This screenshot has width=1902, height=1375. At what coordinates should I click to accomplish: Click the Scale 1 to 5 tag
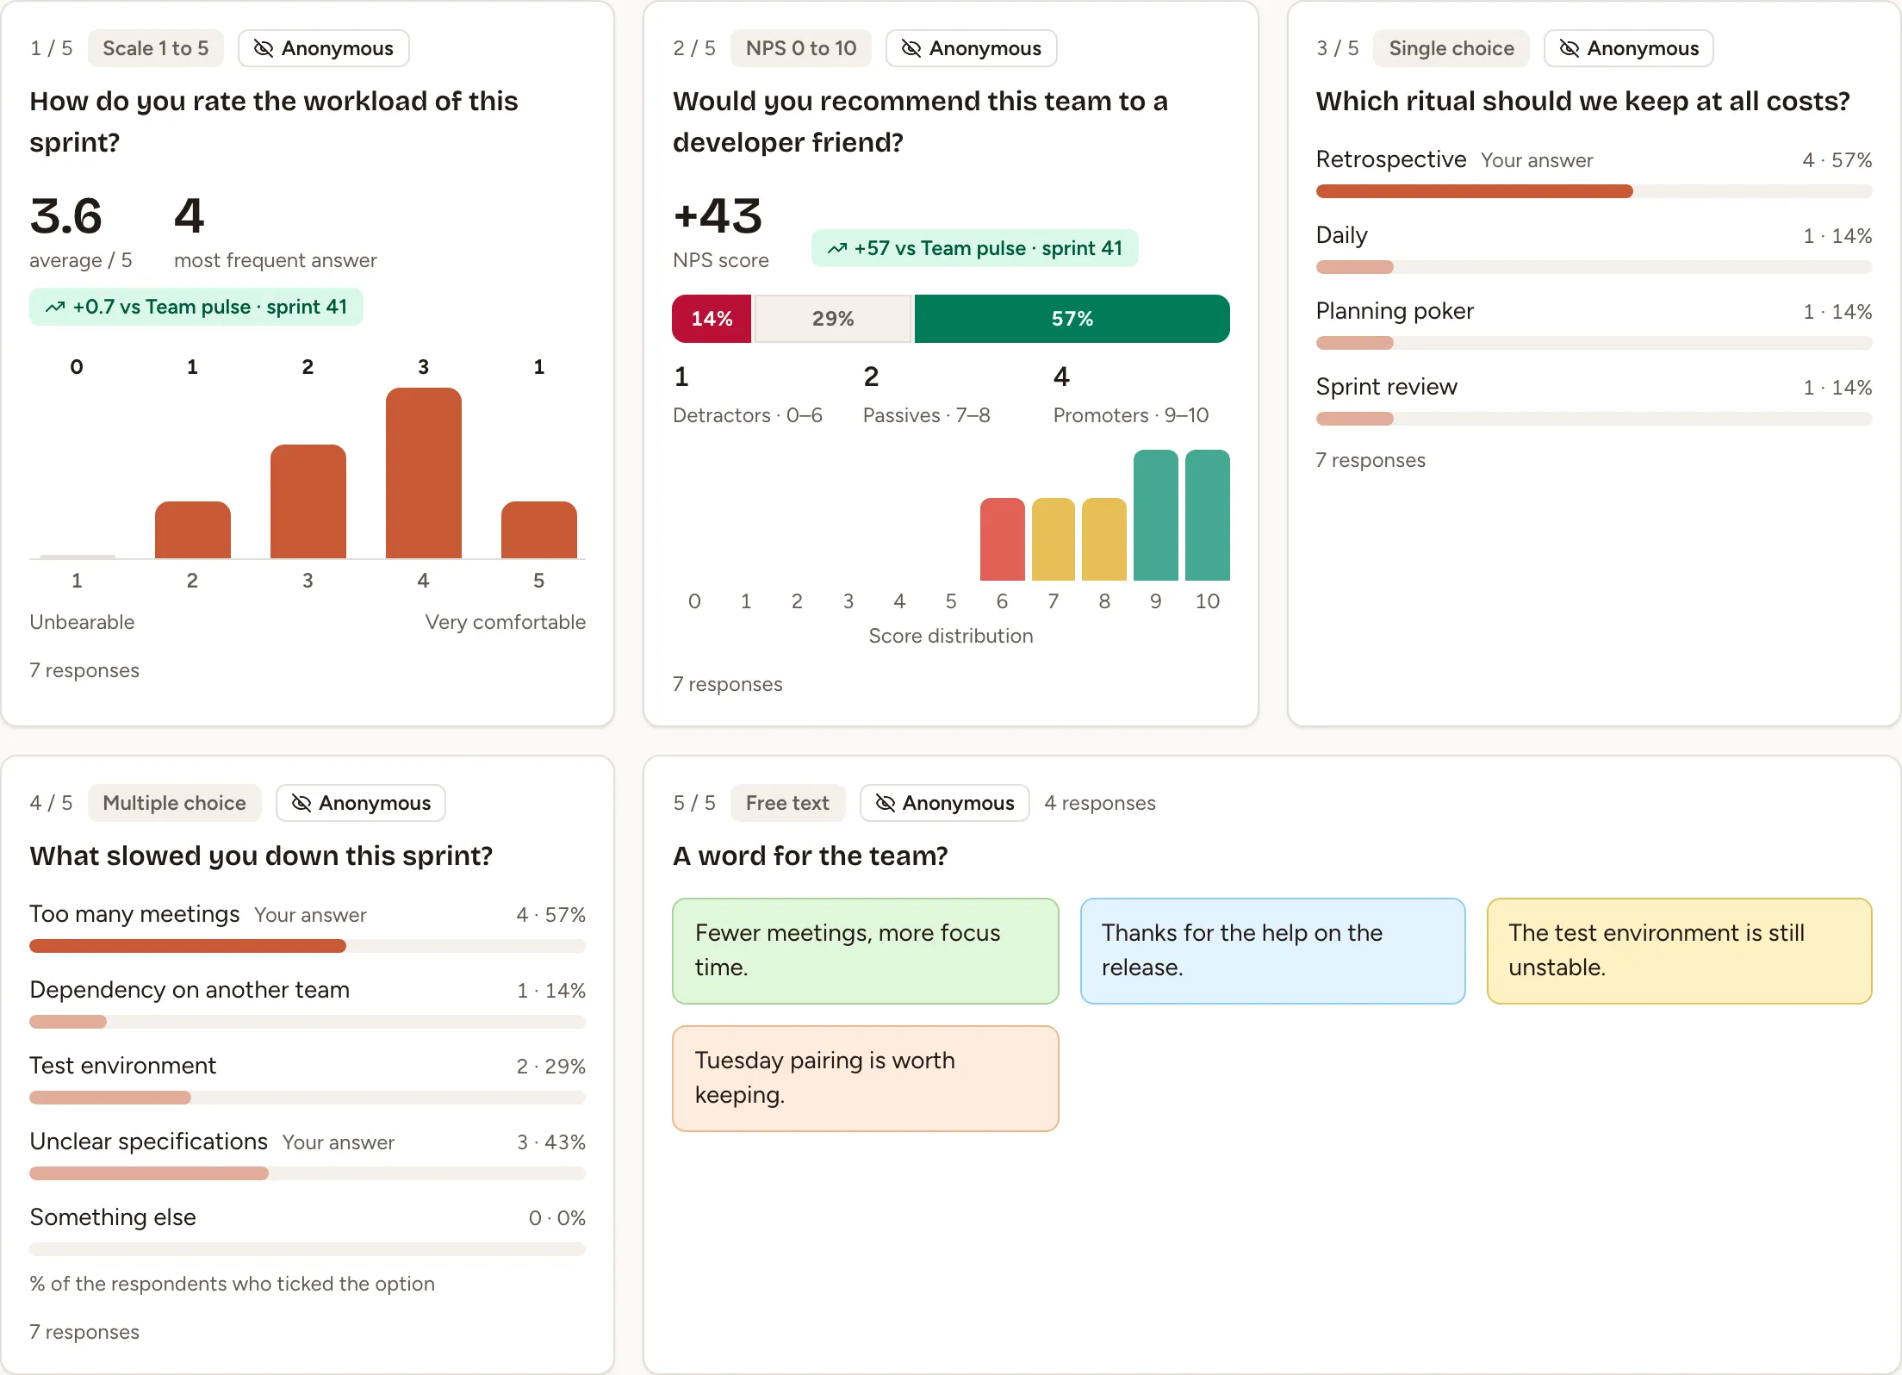[155, 48]
